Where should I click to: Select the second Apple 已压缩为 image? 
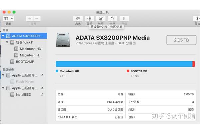pyautogui.click(x=24, y=88)
